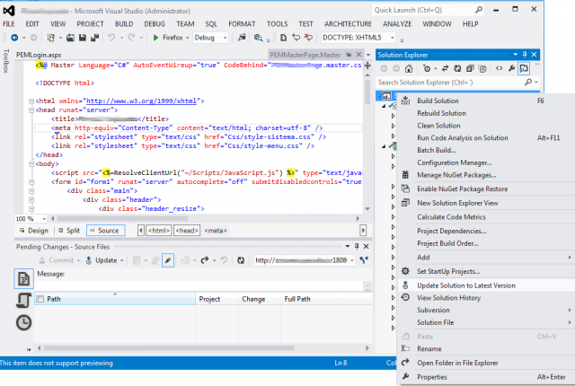Click the Pending Changes Filter clock icon
The image size is (575, 386).
(x=427, y=68)
